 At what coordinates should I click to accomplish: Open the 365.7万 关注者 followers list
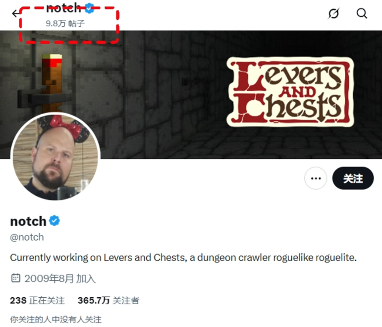pos(109,300)
